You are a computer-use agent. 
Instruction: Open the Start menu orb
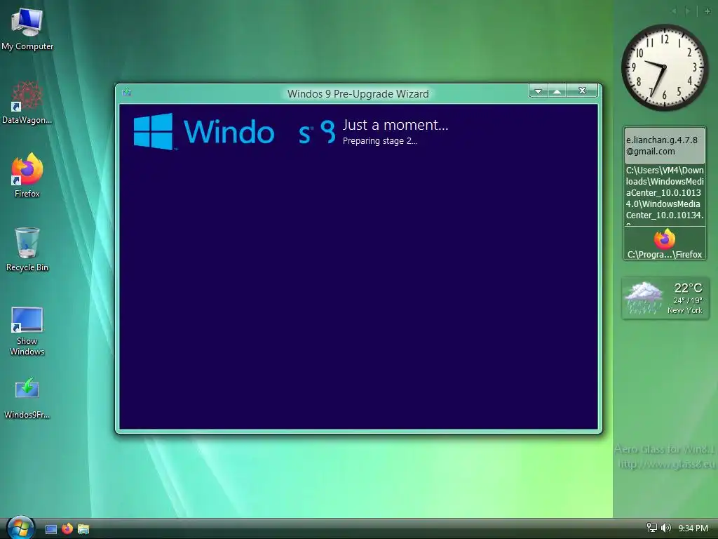pos(20,528)
